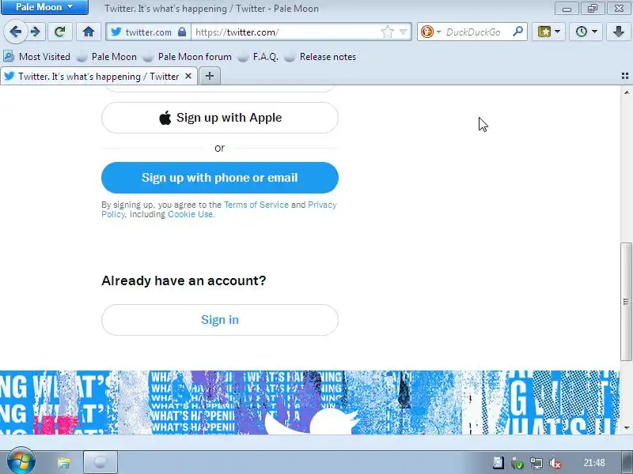This screenshot has height=474, width=633.
Task: Click the search magnifier icon
Action: pos(517,32)
